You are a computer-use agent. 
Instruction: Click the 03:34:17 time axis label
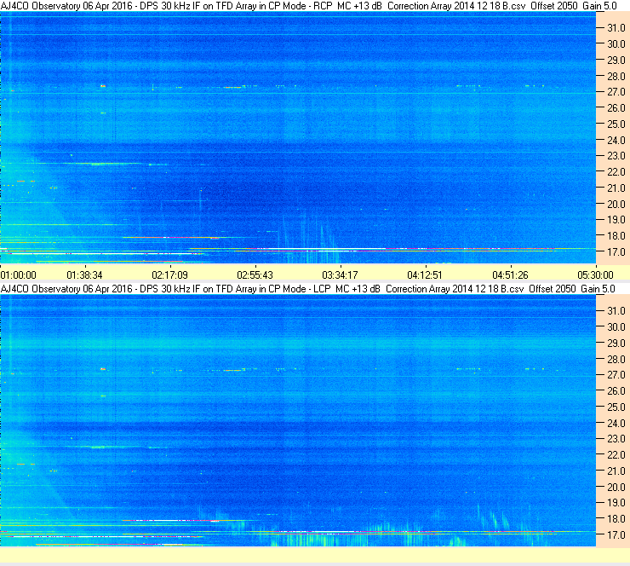(x=340, y=275)
